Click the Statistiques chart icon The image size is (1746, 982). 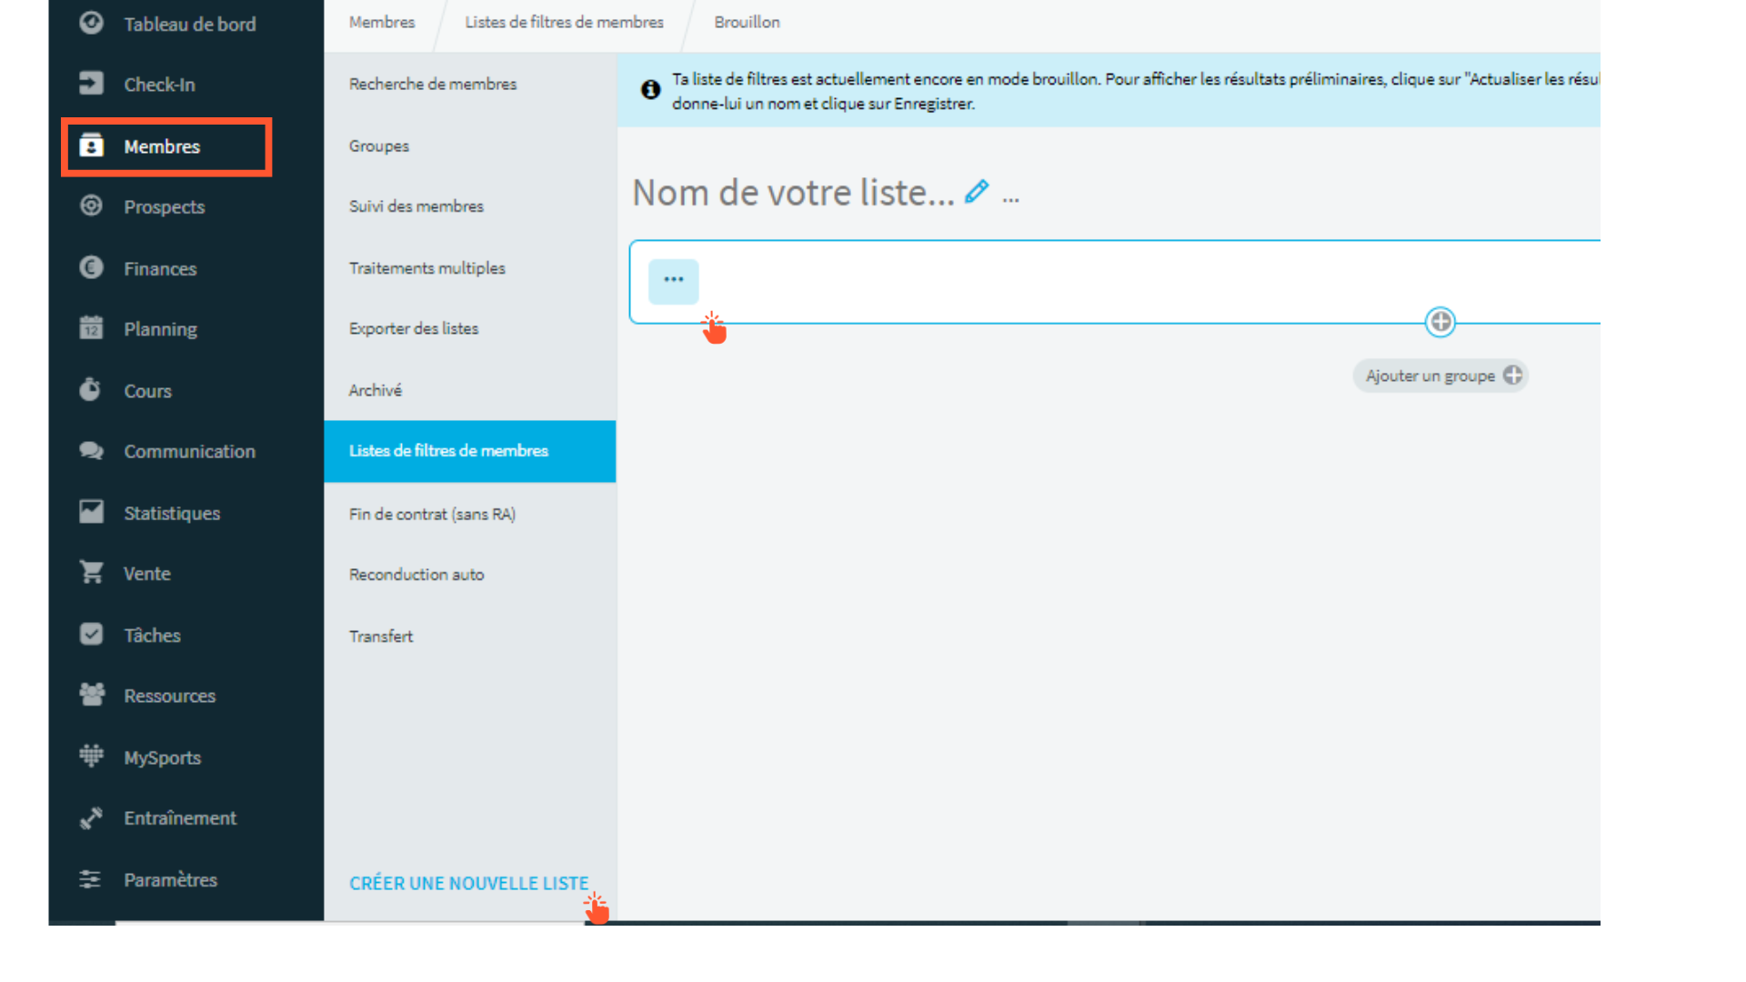pyautogui.click(x=91, y=512)
